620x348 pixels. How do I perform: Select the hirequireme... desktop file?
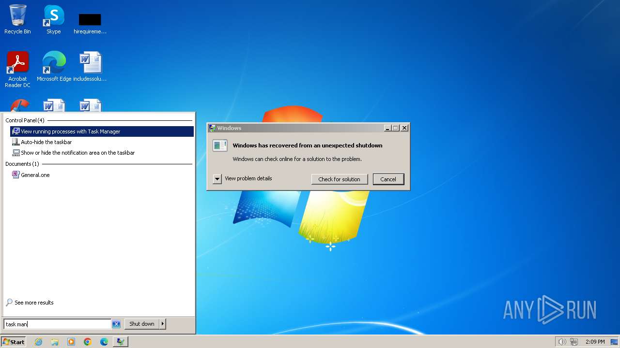pyautogui.click(x=90, y=23)
